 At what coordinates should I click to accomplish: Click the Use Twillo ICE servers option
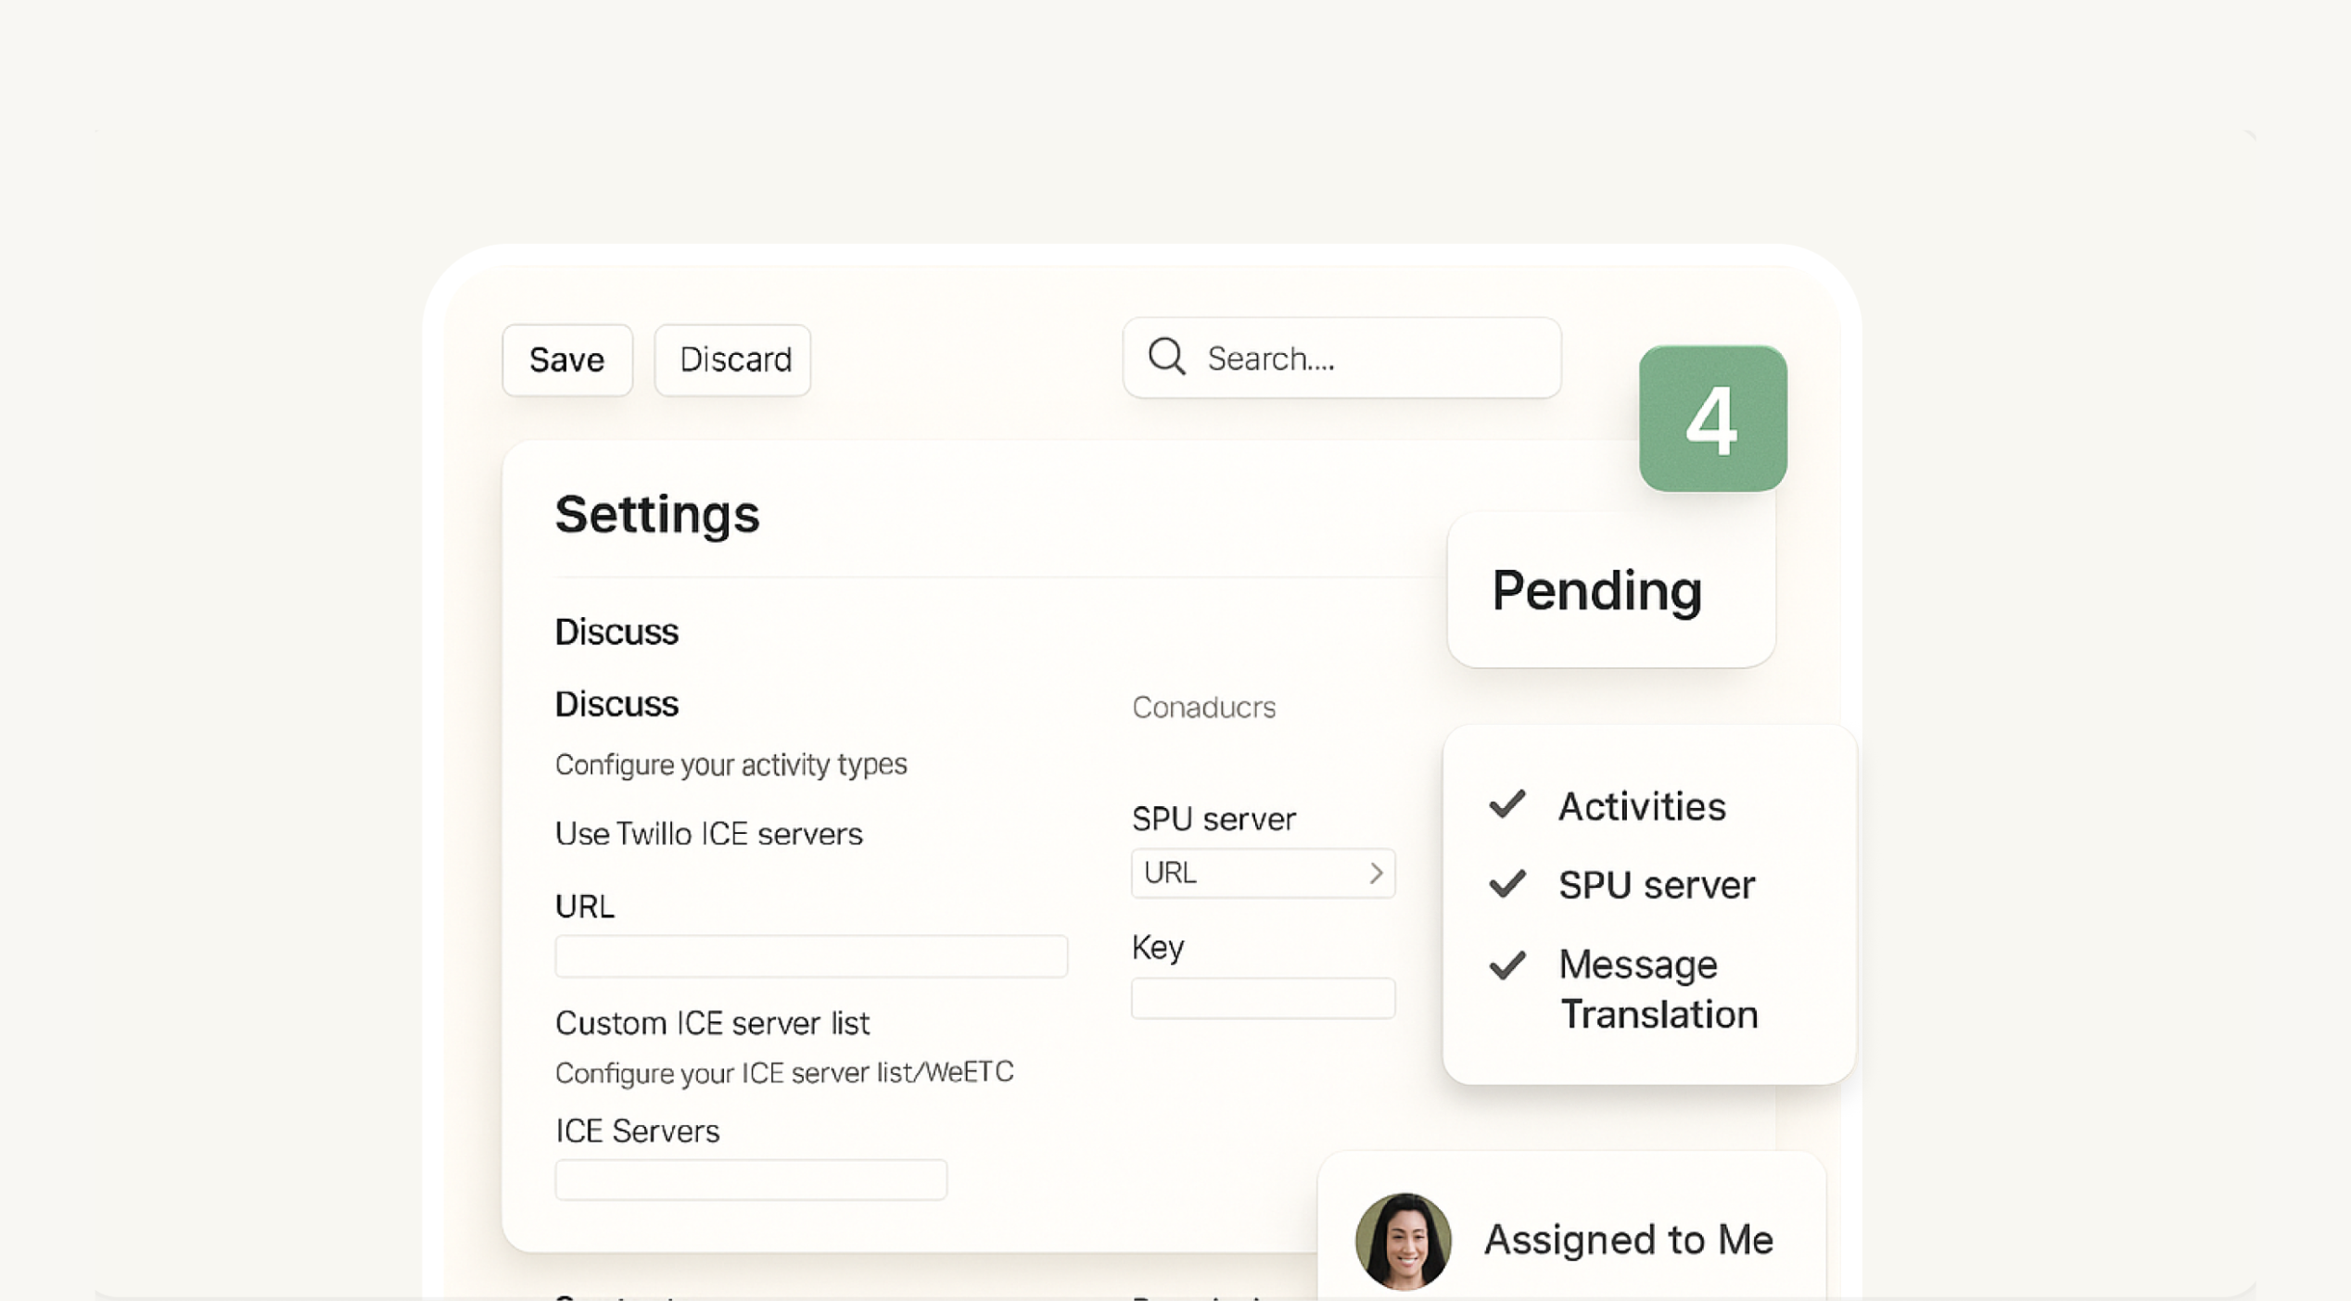click(x=708, y=834)
